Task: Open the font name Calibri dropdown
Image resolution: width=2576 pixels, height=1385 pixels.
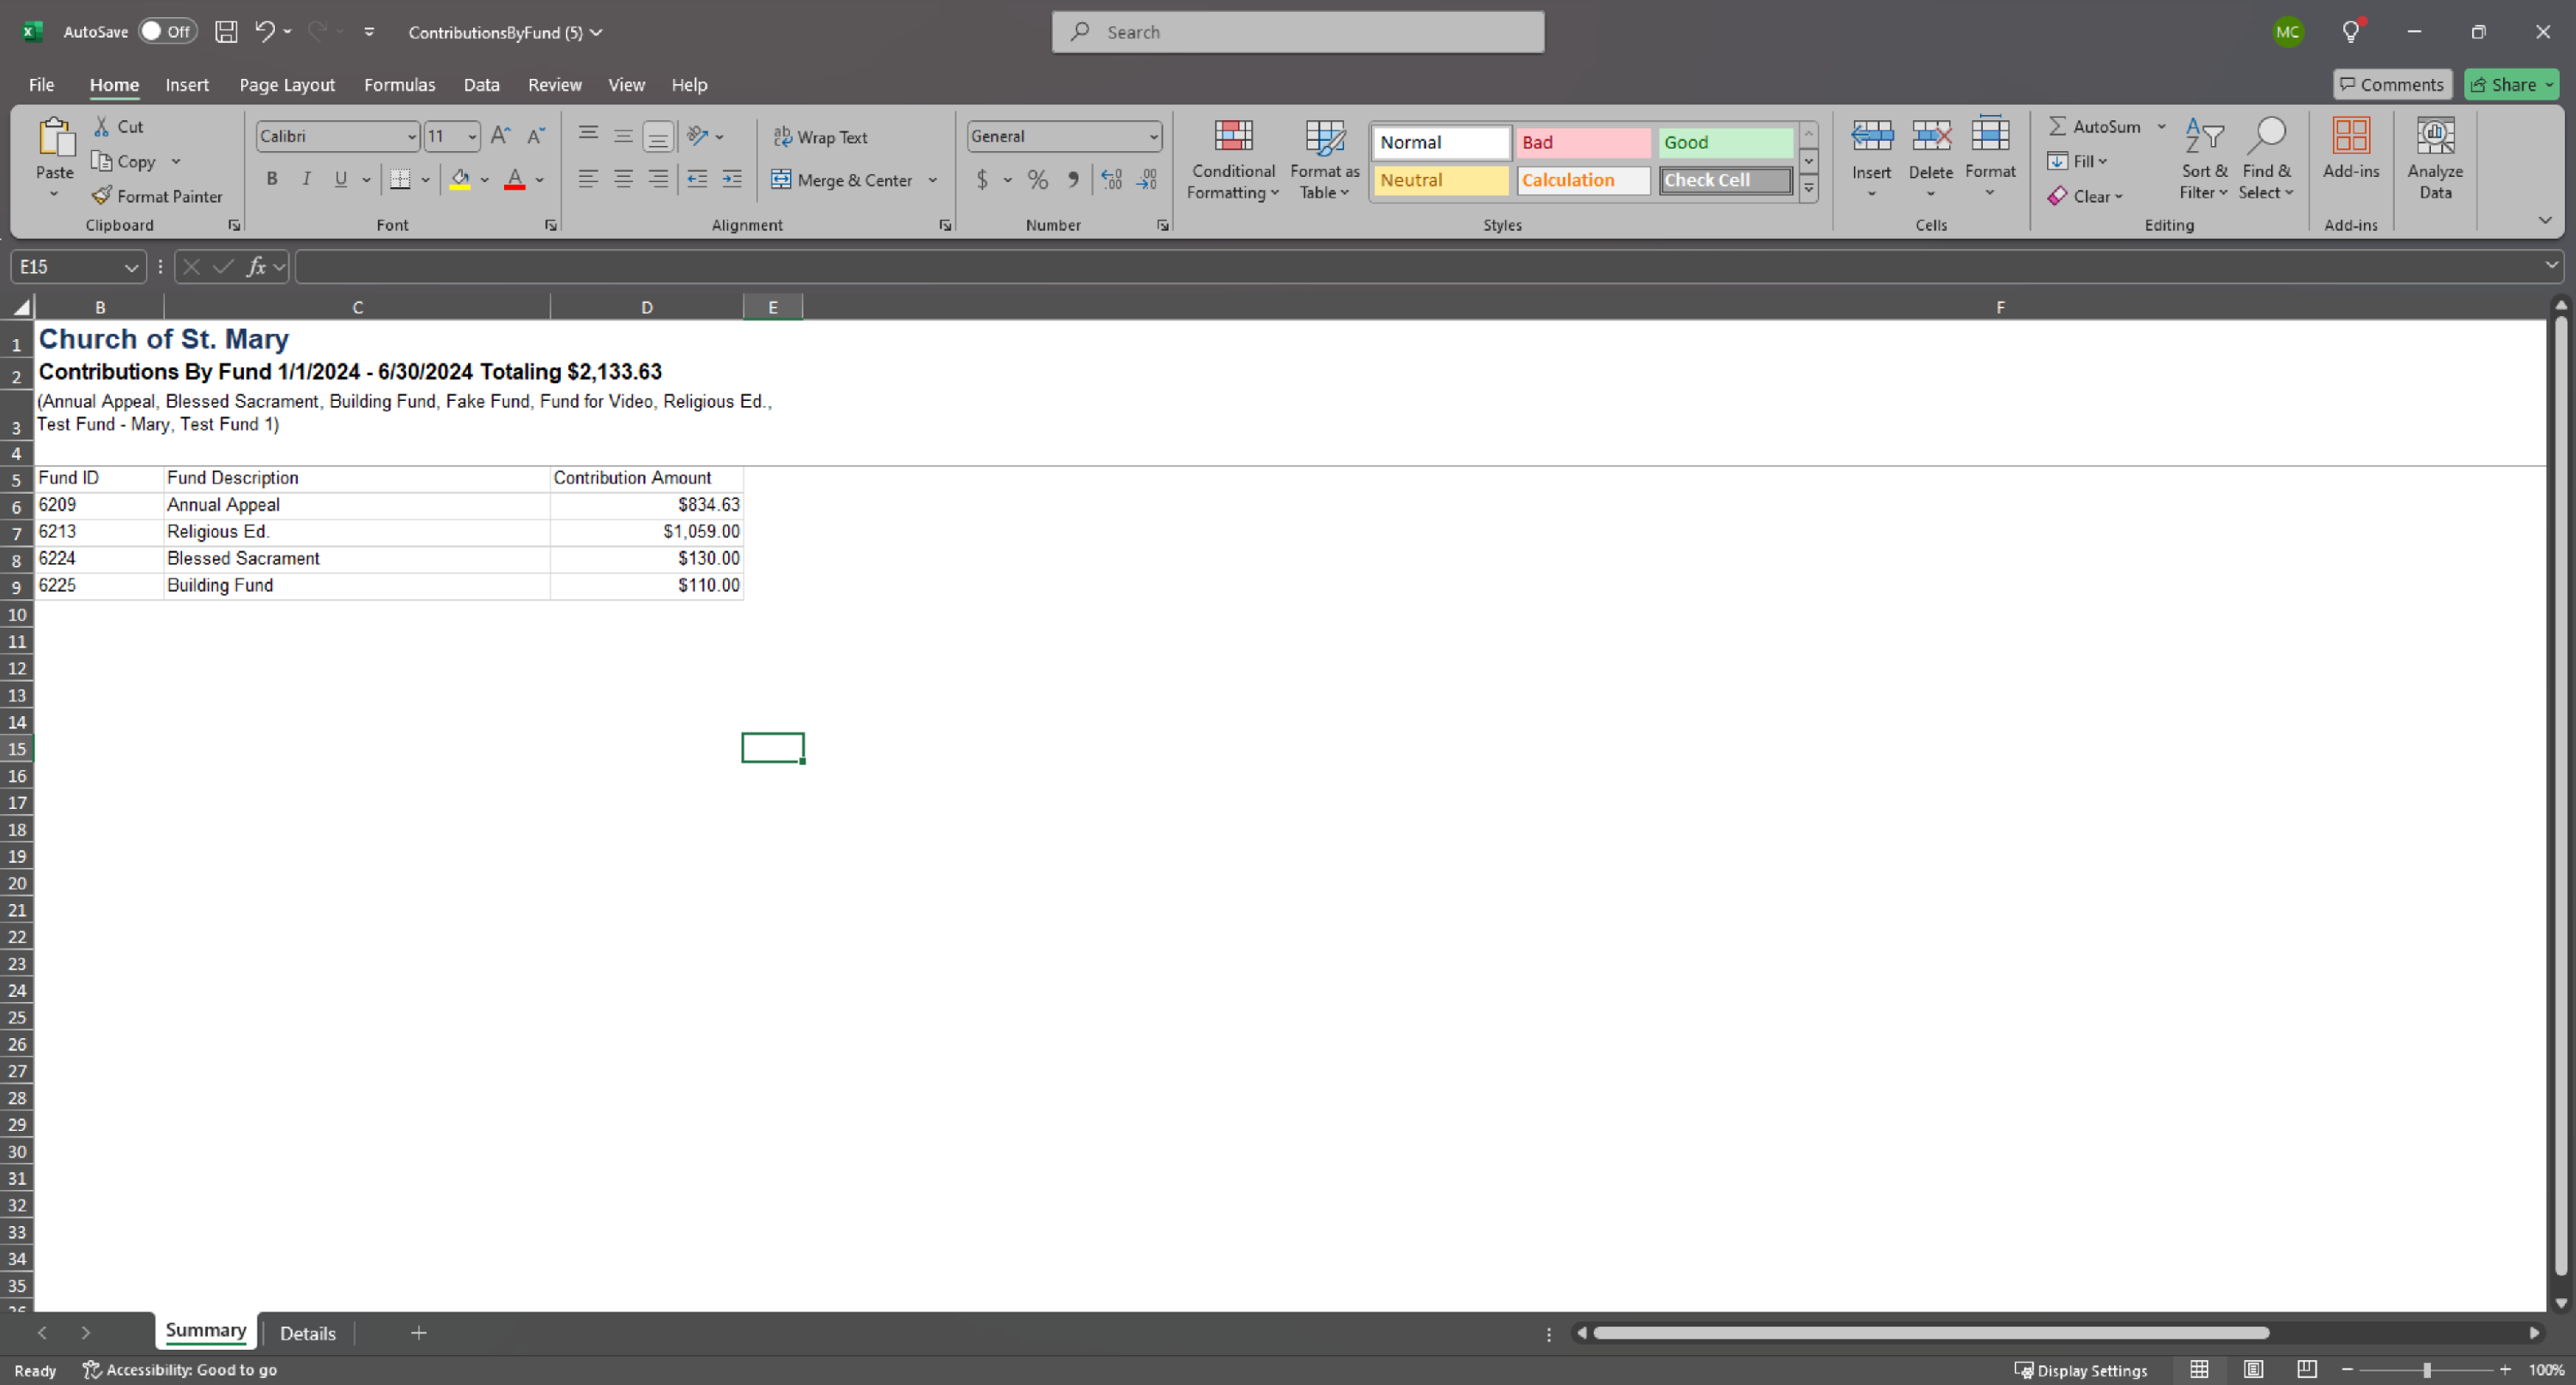Action: click(x=411, y=136)
